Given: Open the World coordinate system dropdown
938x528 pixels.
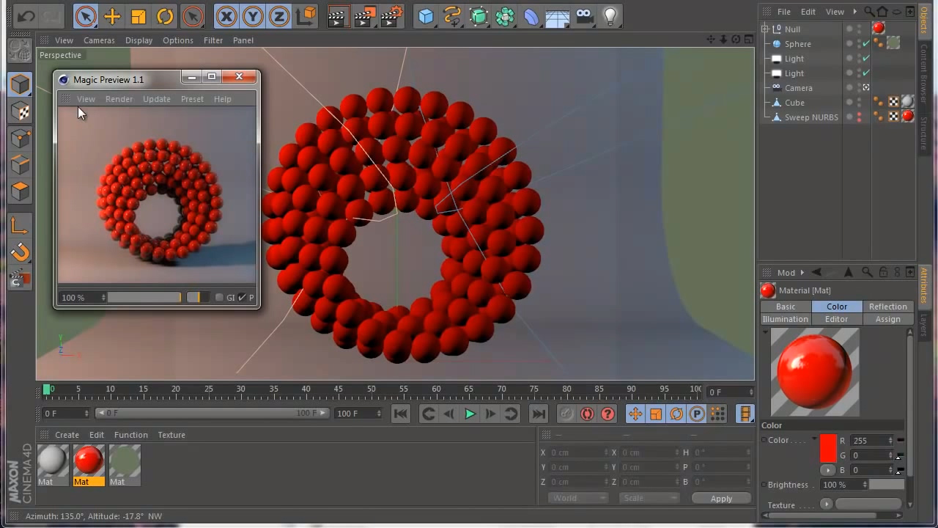Looking at the screenshot, I should pyautogui.click(x=577, y=498).
